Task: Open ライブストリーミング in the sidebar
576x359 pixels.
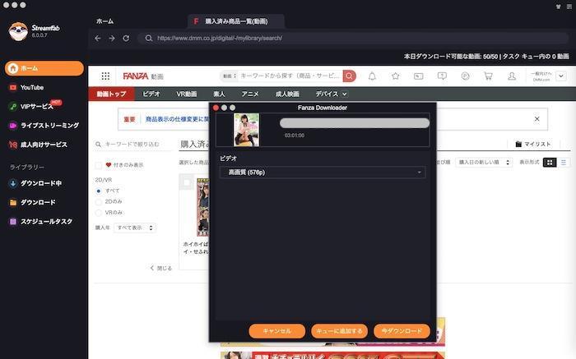Action: pos(44,126)
